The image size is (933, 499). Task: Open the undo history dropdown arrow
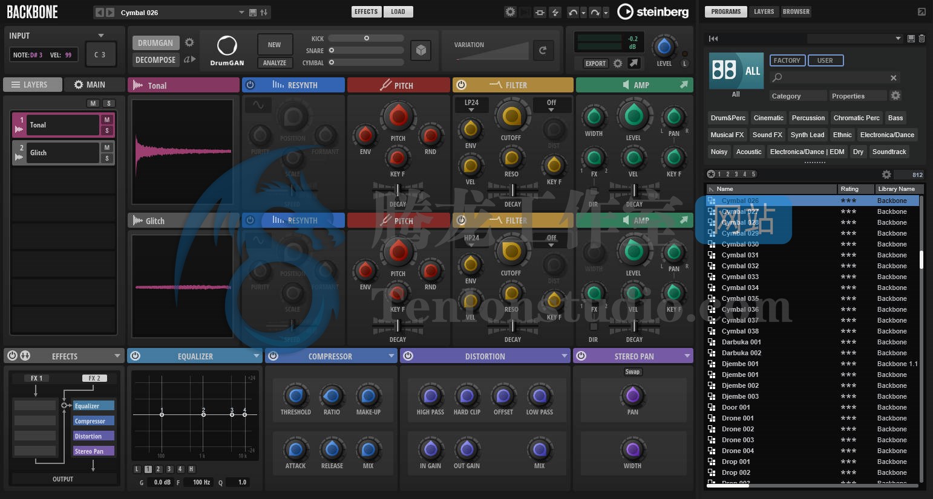tap(583, 13)
